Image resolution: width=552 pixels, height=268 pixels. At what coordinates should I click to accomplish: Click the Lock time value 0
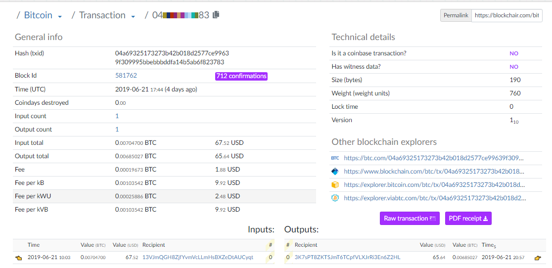(x=511, y=107)
